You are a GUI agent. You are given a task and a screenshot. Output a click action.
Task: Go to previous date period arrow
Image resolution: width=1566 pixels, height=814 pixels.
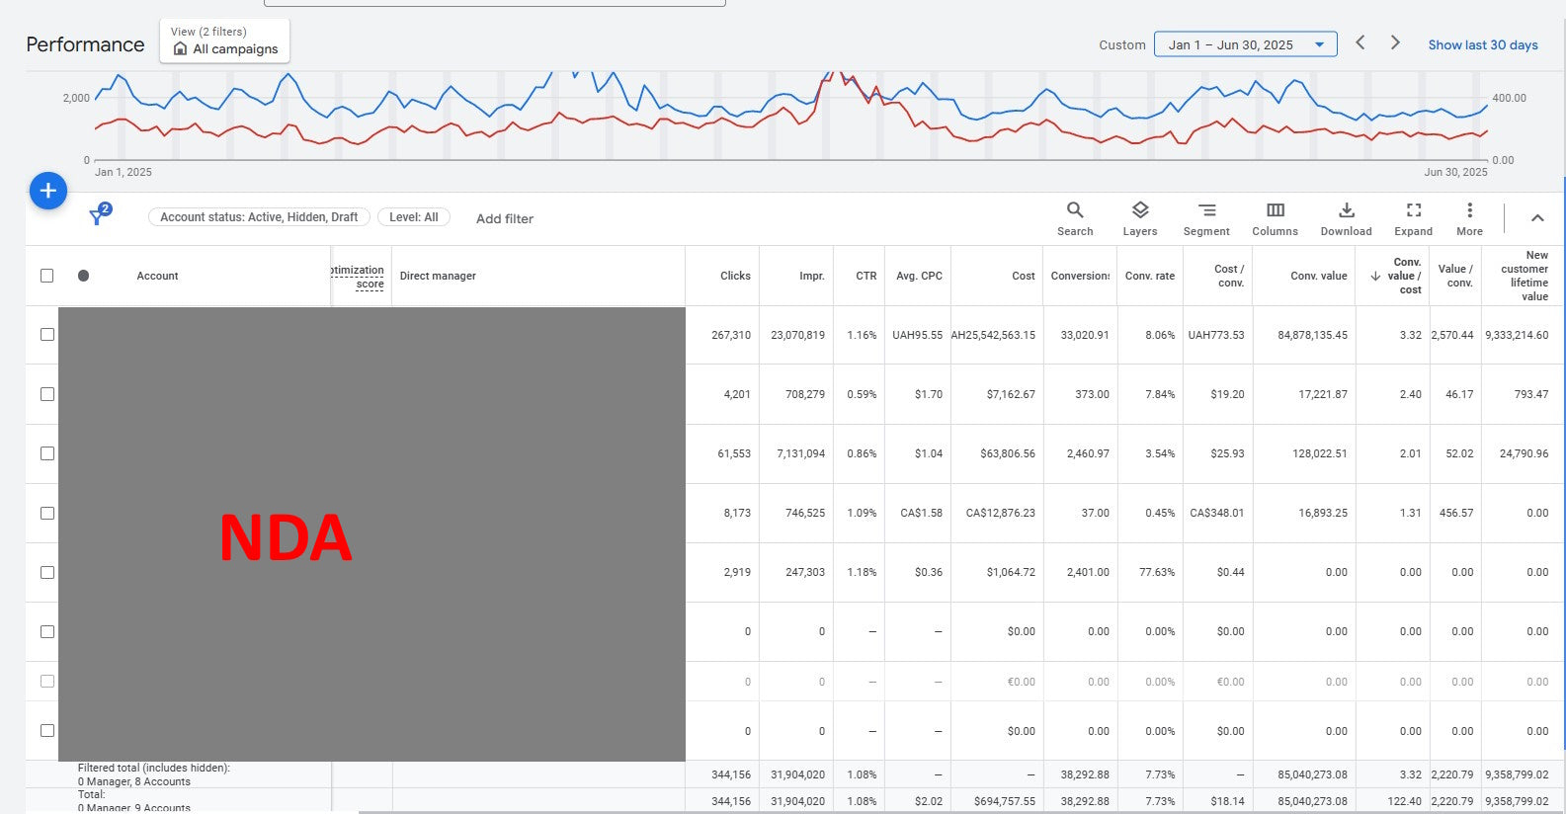pyautogui.click(x=1360, y=42)
